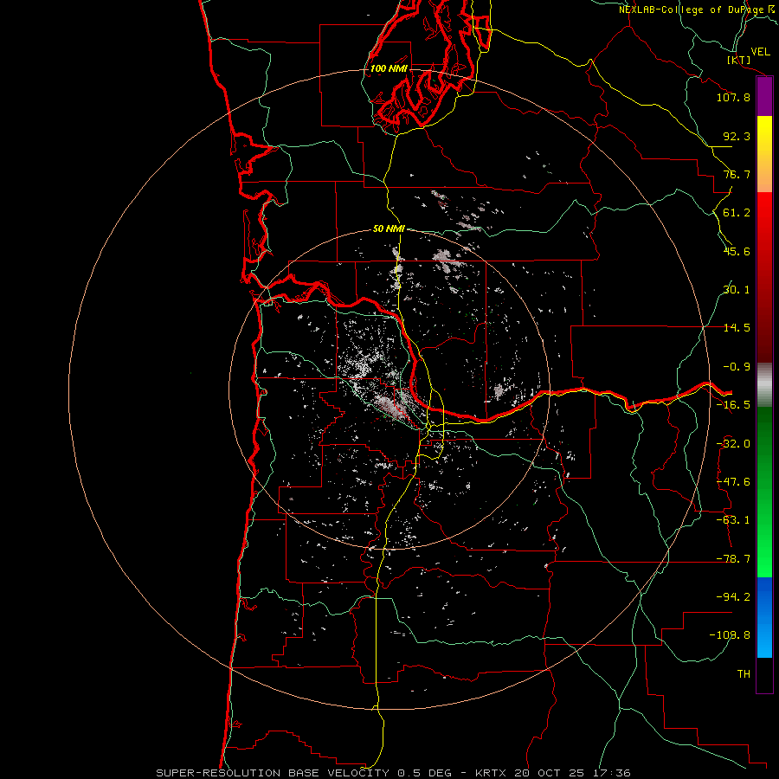Viewport: 779px width, 779px height.
Task: Select the -94.2 scale value
Action: pos(733,596)
